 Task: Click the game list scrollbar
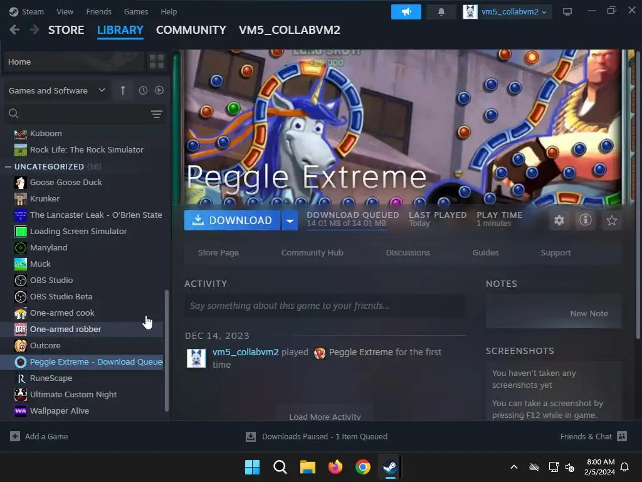pos(166,351)
